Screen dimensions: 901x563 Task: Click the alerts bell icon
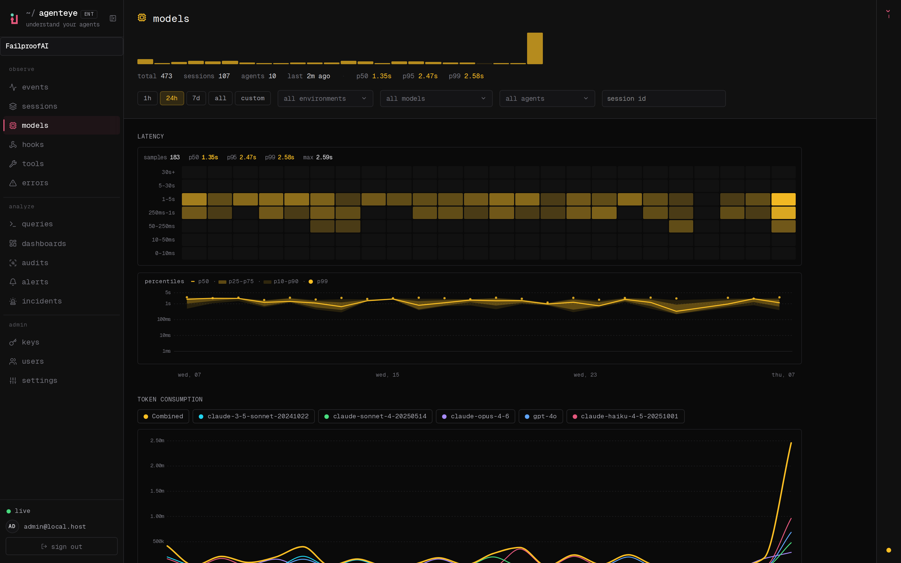(13, 282)
